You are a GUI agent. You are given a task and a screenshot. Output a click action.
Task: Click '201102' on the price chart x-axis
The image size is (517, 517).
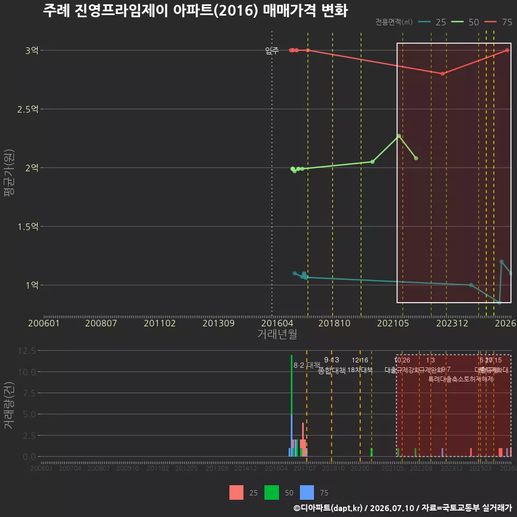coord(160,323)
